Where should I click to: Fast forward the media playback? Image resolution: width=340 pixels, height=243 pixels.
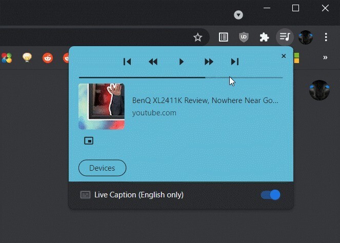209,62
